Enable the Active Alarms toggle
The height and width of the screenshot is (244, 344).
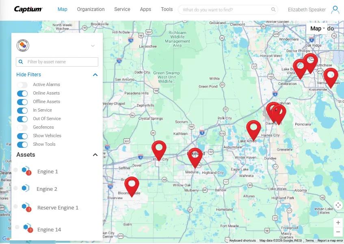click(22, 85)
